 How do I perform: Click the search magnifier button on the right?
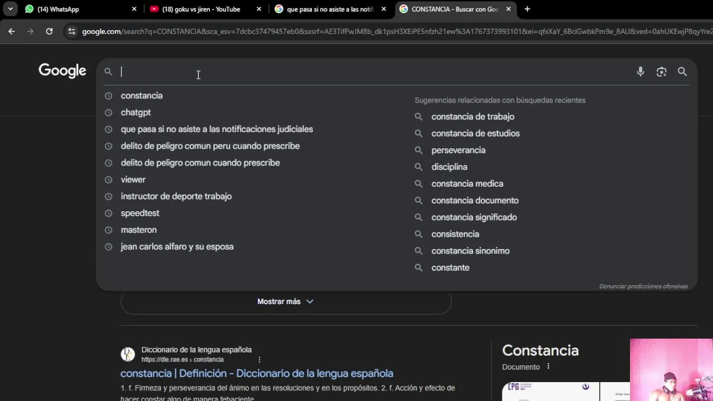(682, 71)
